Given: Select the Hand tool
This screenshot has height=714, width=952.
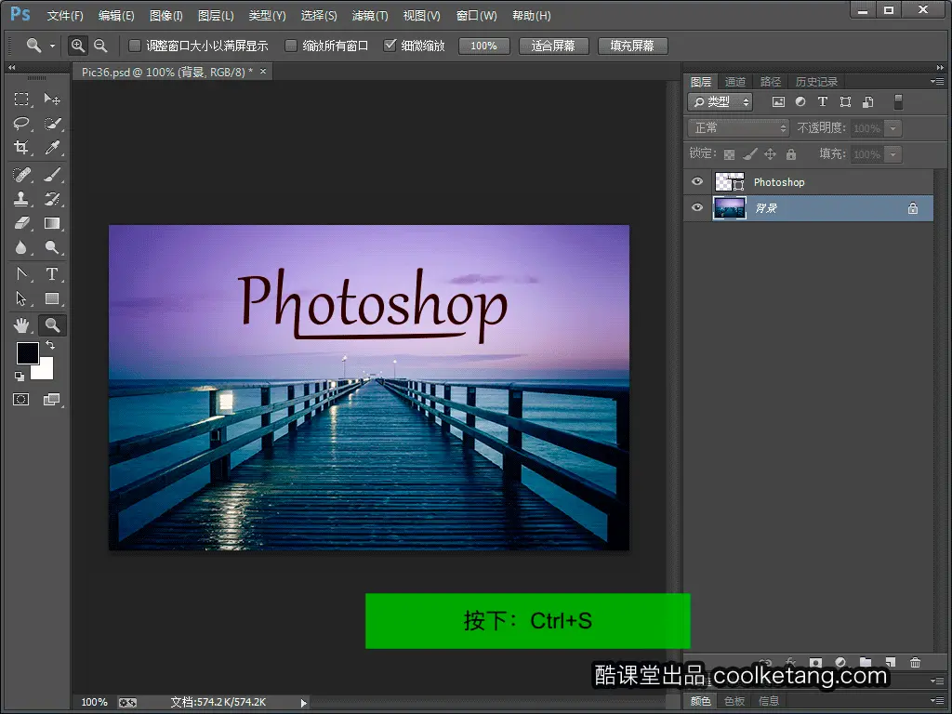Looking at the screenshot, I should pyautogui.click(x=21, y=325).
